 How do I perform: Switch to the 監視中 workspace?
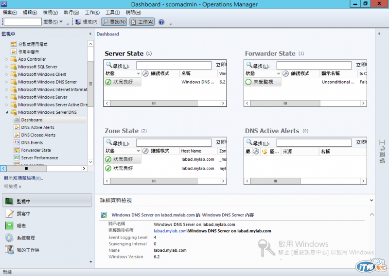coord(47,201)
